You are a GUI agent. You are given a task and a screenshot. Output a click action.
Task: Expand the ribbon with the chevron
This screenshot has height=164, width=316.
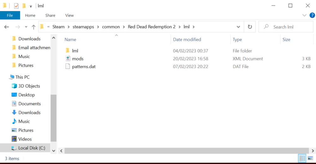click(x=304, y=15)
